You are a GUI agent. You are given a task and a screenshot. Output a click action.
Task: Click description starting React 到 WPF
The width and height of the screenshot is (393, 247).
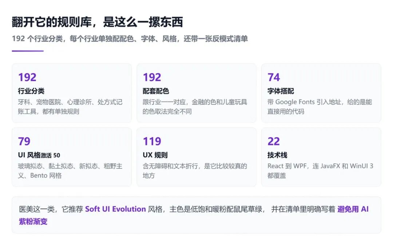[320, 171]
